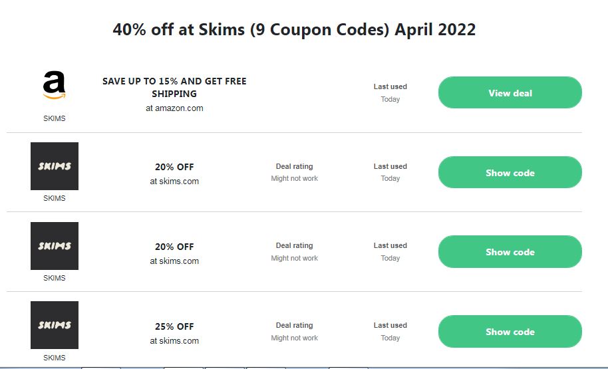Viewport: 608px width, 369px height.
Task: Click the '40% off at Skims' page heading
Action: pyautogui.click(x=294, y=30)
